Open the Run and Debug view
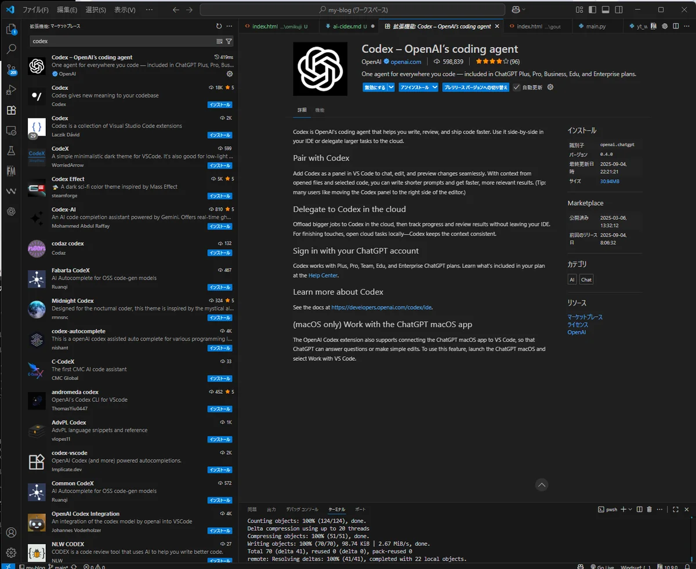This screenshot has height=569, width=696. pos(11,90)
